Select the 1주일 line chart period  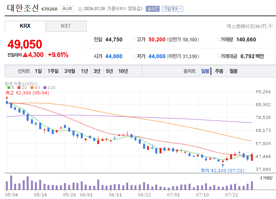(x=53, y=71)
